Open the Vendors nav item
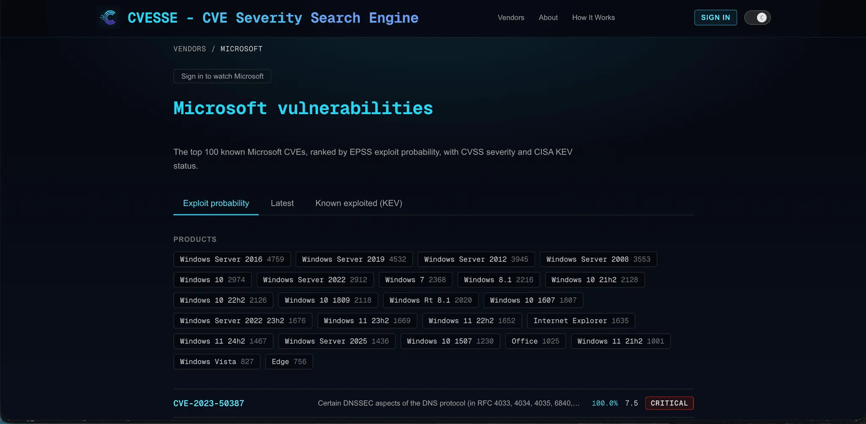This screenshot has width=866, height=424. pyautogui.click(x=511, y=17)
